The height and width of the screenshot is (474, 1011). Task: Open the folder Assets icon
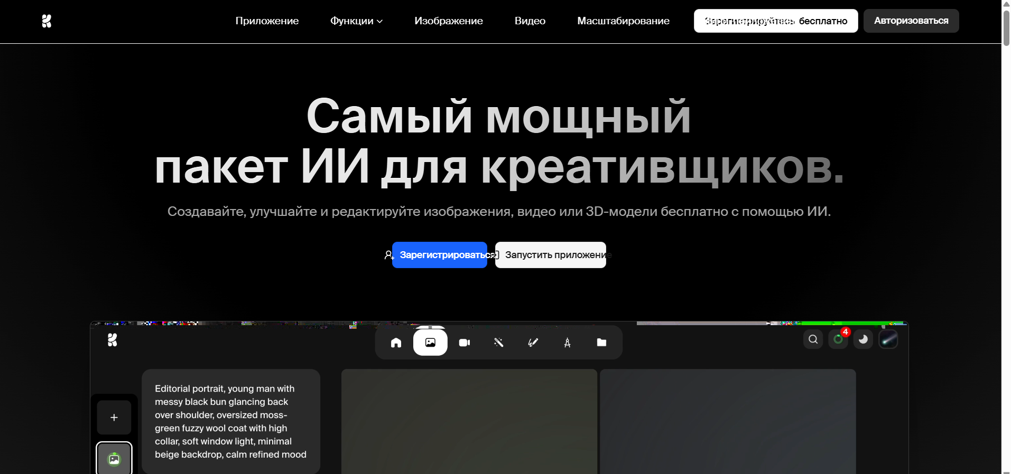coord(601,343)
